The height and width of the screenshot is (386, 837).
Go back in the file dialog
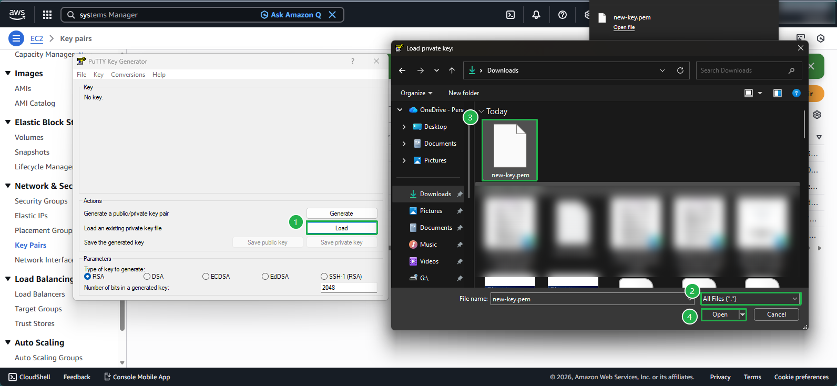[402, 70]
